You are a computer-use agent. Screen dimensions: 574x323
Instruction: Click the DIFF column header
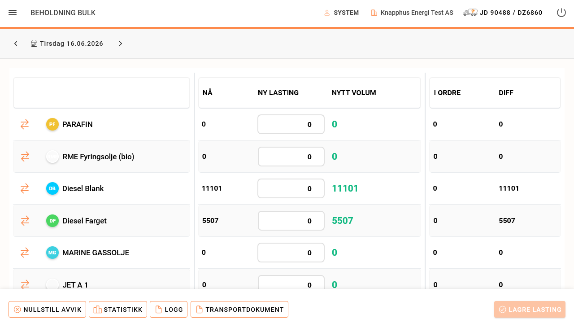(x=506, y=93)
